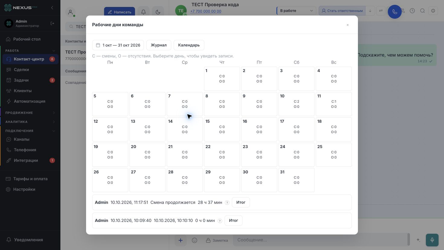Open the 1 окт — 31 окт 2026 date picker

[x=118, y=45]
